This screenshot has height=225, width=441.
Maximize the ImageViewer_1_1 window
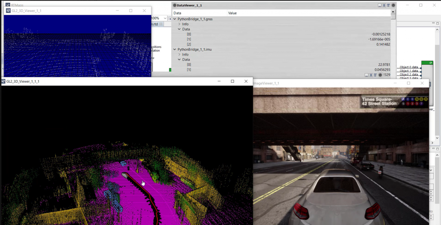click(x=408, y=83)
